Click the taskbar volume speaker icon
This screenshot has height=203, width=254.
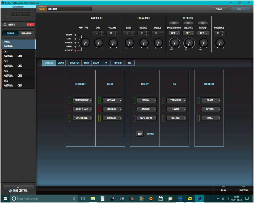click(x=227, y=198)
